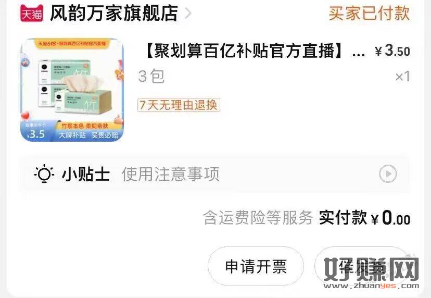Image resolution: width=431 pixels, height=298 pixels.
Task: Open the 使用注意事项 usage notes
Action: tap(170, 174)
